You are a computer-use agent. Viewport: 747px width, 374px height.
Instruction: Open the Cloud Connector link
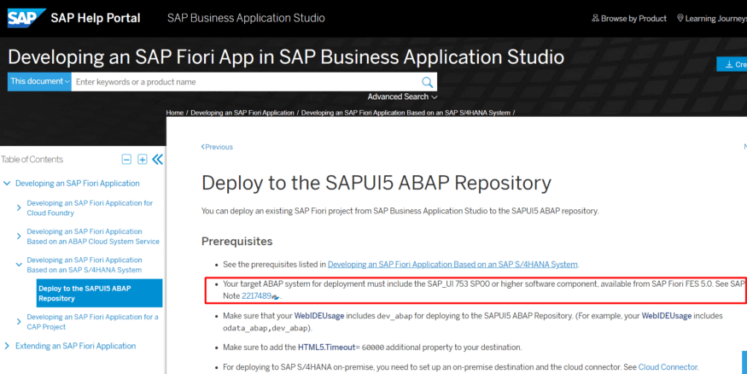668,367
